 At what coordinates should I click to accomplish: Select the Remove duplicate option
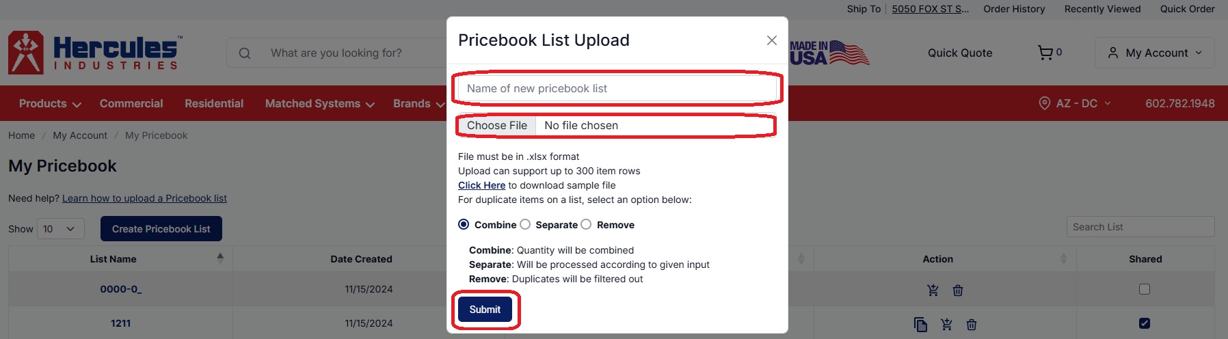tap(586, 225)
